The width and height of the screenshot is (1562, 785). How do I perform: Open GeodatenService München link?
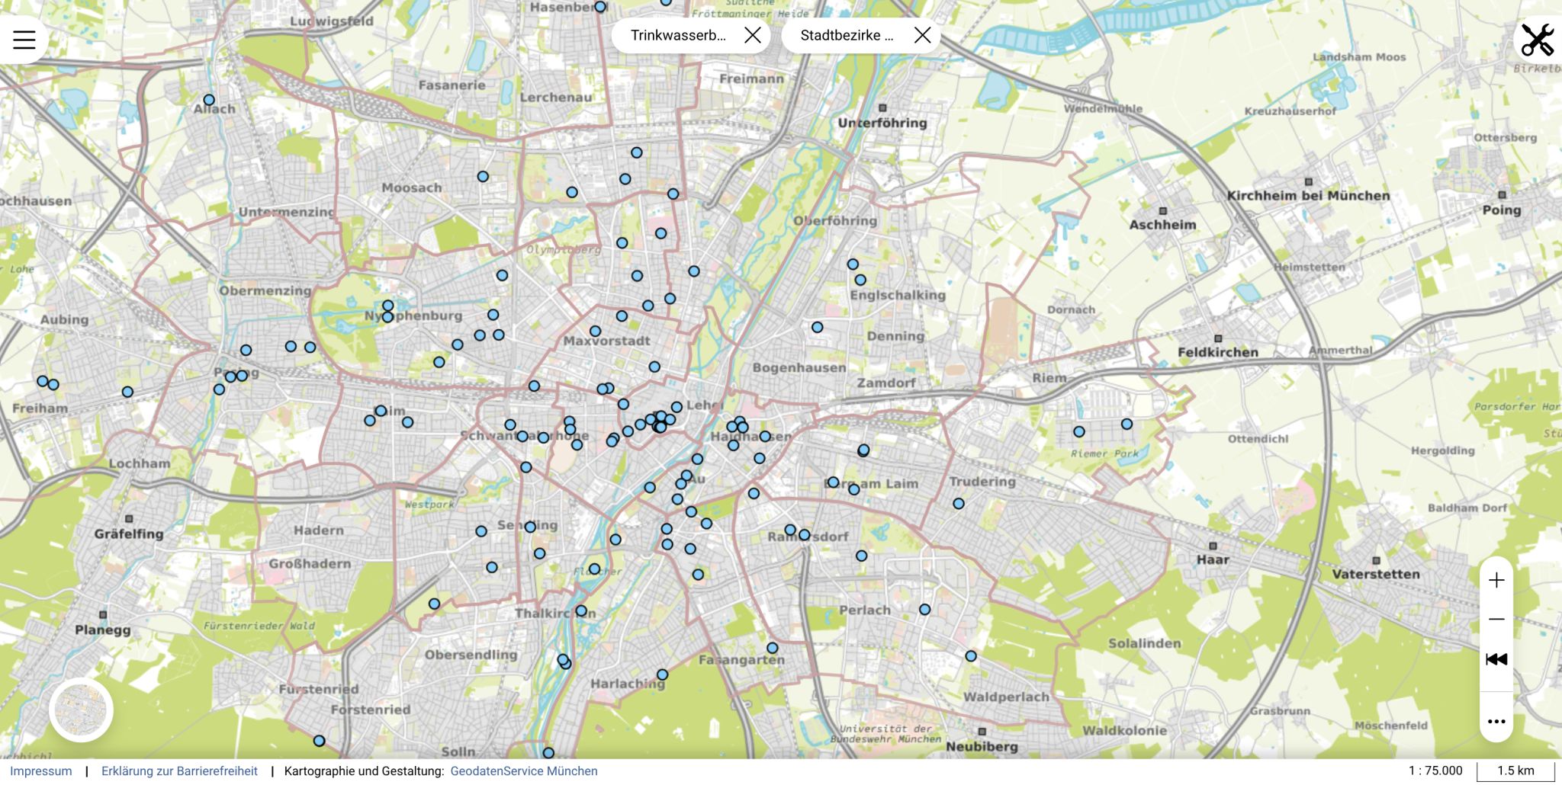524,771
